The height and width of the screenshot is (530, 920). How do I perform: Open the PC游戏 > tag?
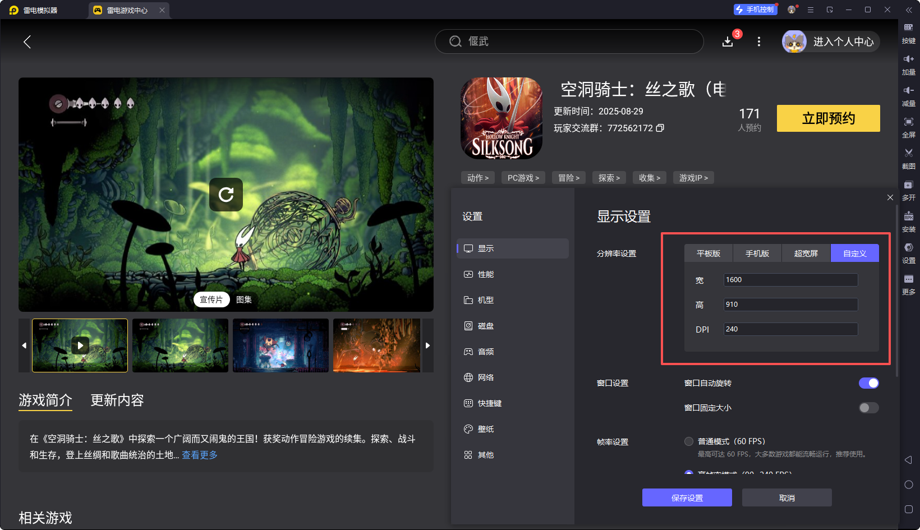coord(523,178)
